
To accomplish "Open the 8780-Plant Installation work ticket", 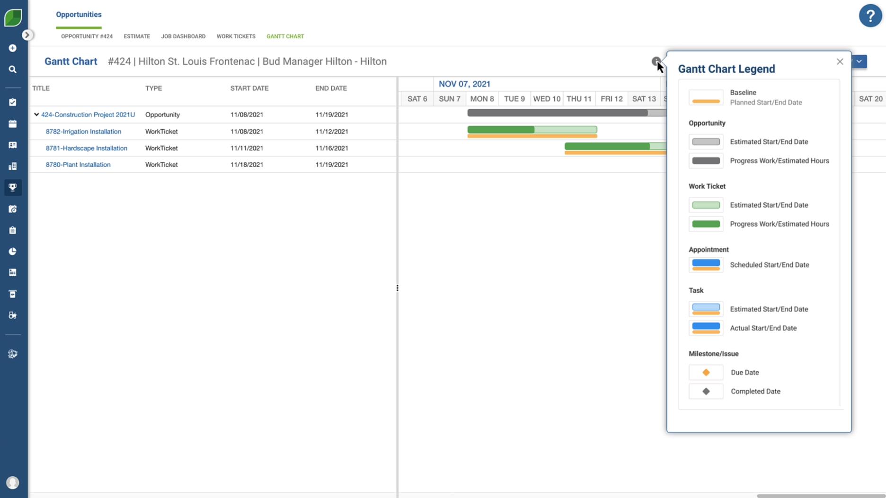I will (78, 165).
